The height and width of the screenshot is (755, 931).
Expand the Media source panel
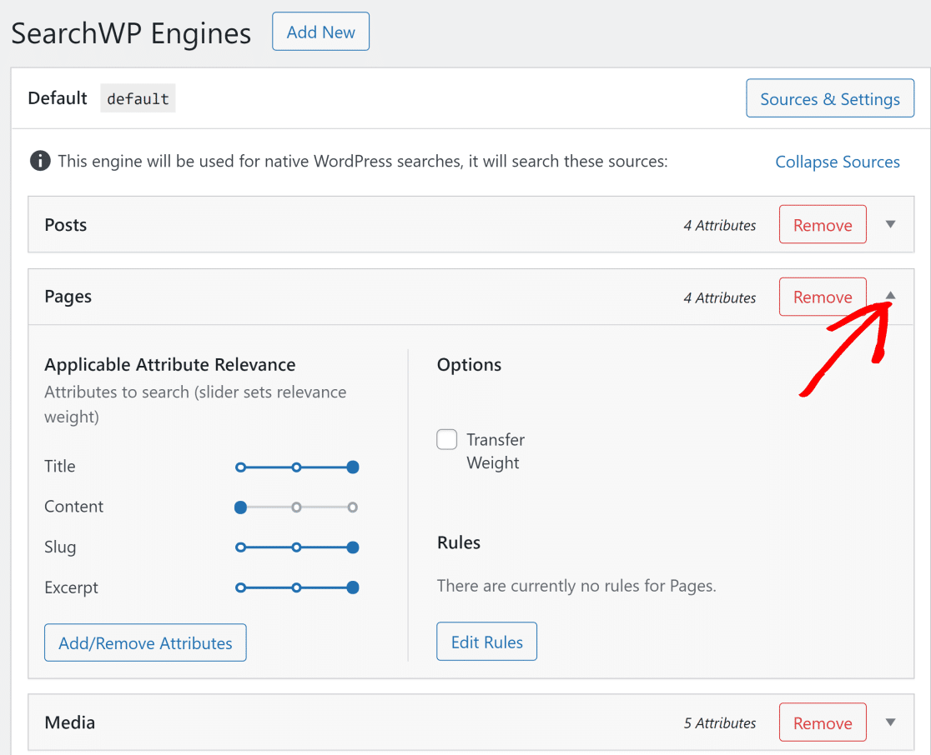(890, 722)
